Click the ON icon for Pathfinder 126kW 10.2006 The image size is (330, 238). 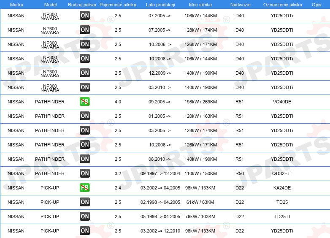(85, 144)
